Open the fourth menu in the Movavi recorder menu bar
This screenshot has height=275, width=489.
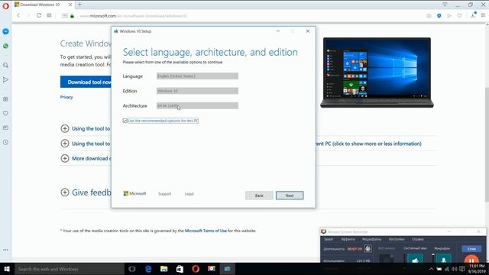click(x=397, y=239)
